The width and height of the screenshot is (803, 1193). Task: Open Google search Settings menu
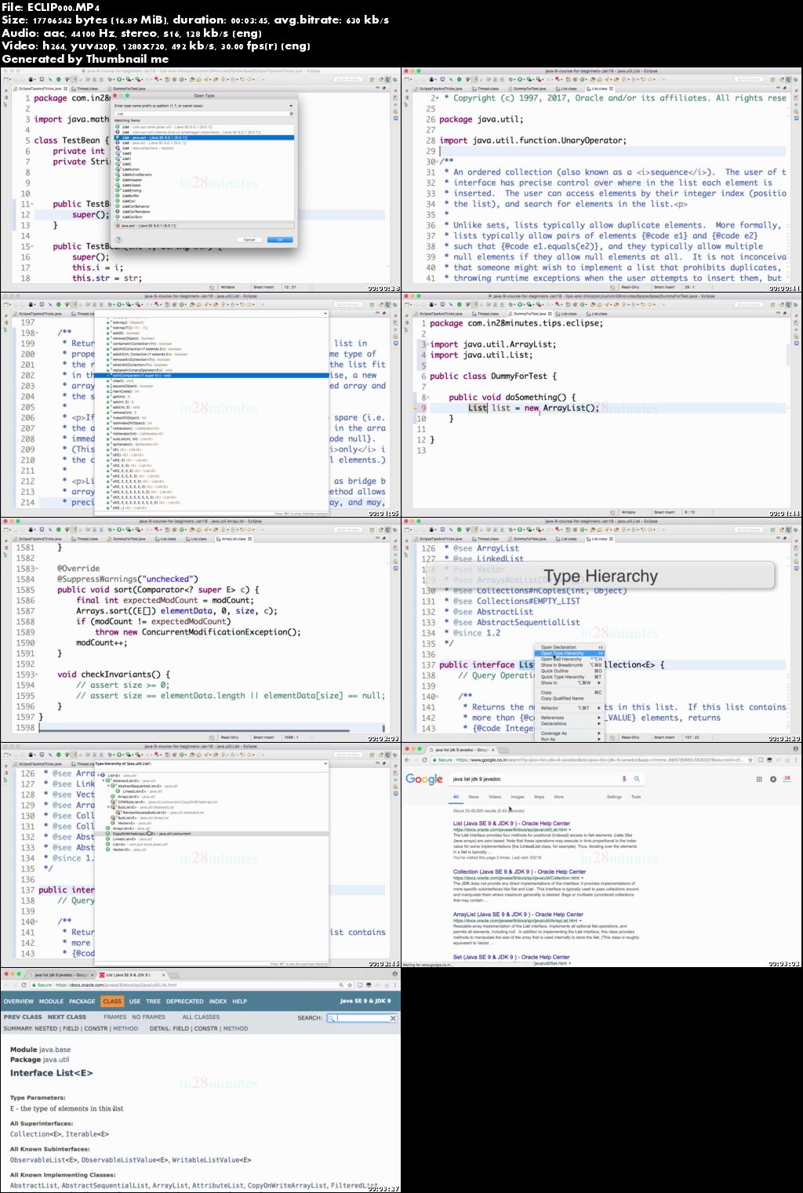click(614, 797)
